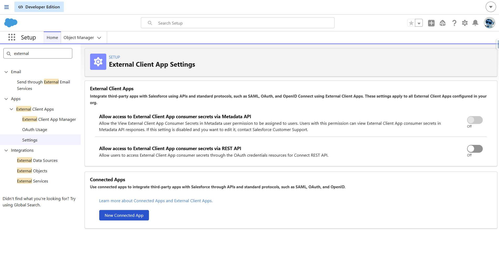The image size is (499, 267).
Task: Click the SETUP breadcrumb text
Action: click(114, 57)
